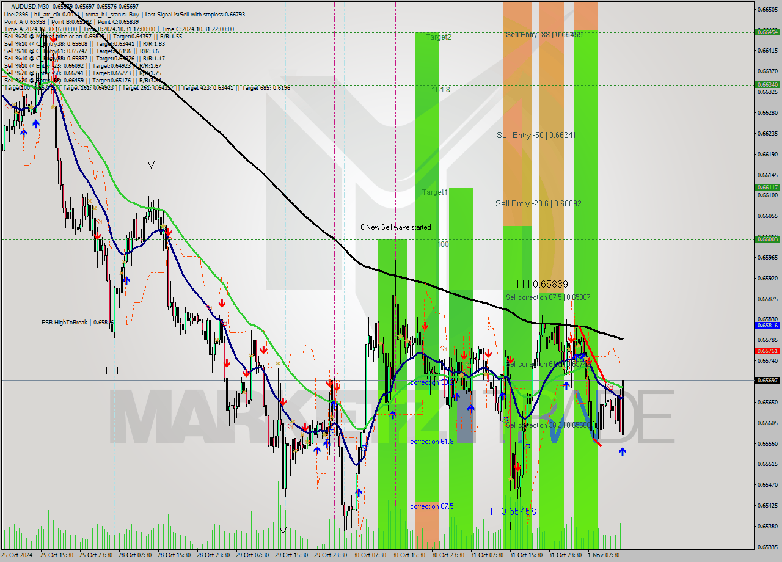782x562 pixels.
Task: Click the blue buy arrow below the latest candle
Action: click(x=622, y=451)
